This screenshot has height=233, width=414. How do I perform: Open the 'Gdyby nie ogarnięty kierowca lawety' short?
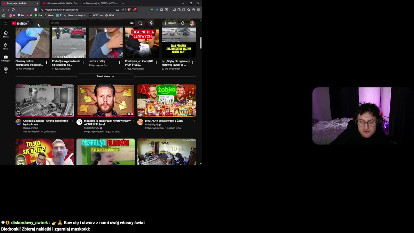tap(179, 43)
